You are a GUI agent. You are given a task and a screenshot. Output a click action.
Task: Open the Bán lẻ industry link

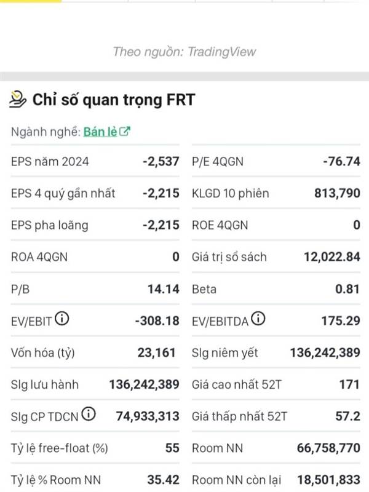pos(100,132)
